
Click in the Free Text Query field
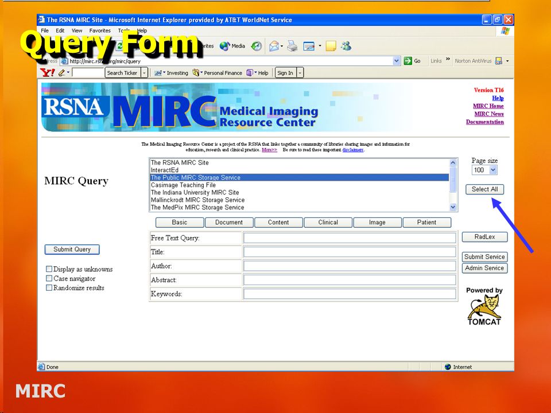point(350,237)
